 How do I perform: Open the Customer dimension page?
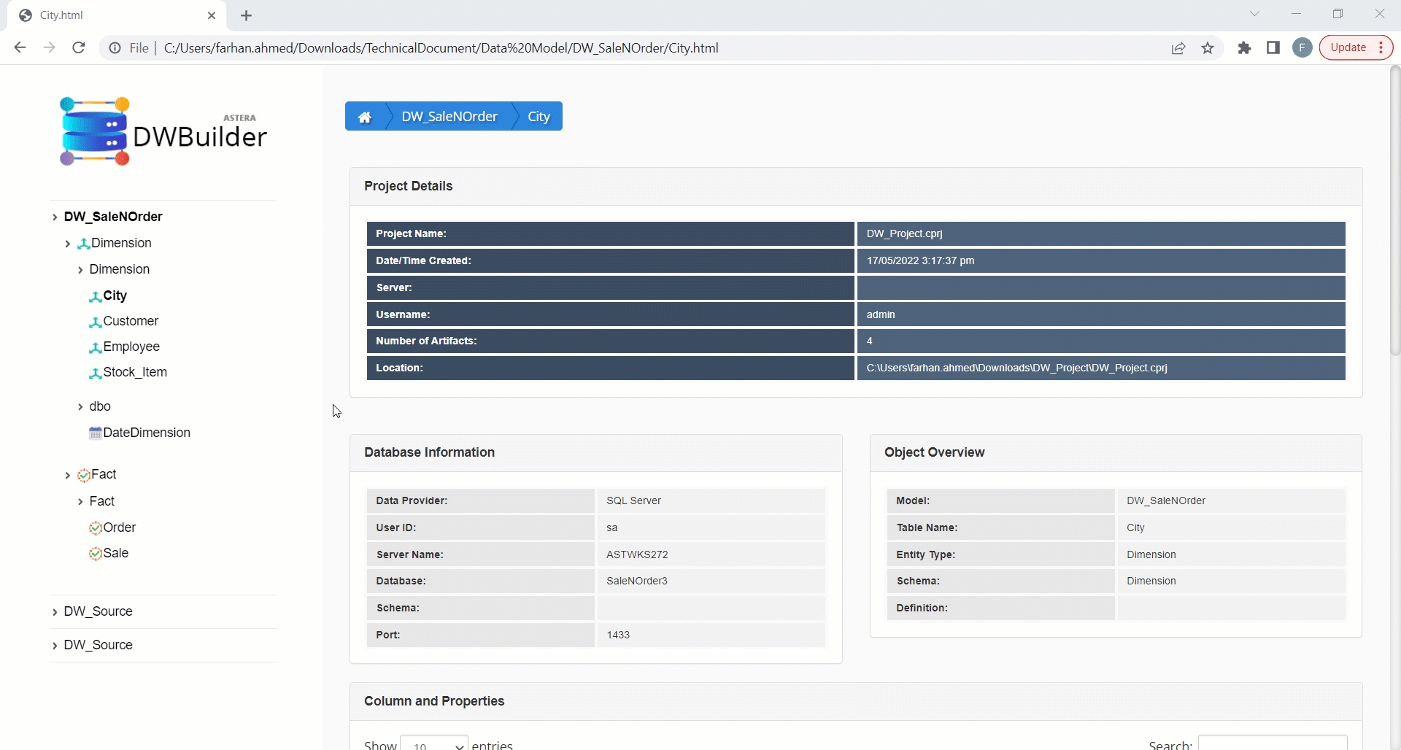130,321
